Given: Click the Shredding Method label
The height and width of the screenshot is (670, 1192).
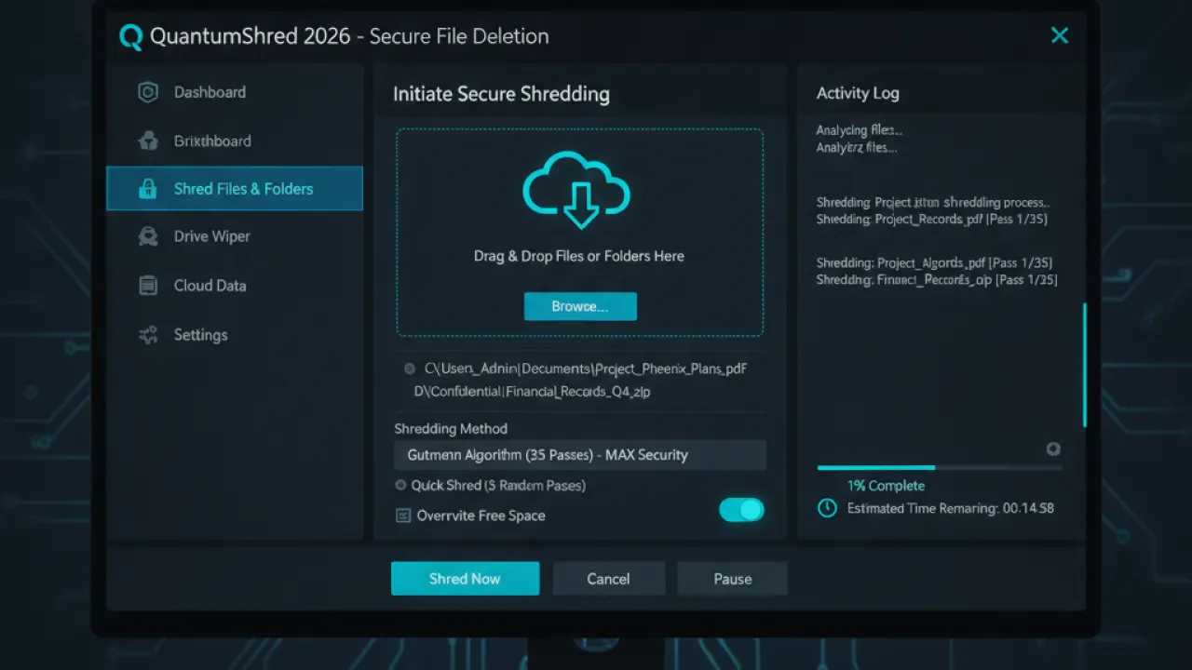Looking at the screenshot, I should [451, 429].
